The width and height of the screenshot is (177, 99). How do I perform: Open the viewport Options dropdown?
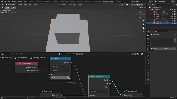[142, 7]
